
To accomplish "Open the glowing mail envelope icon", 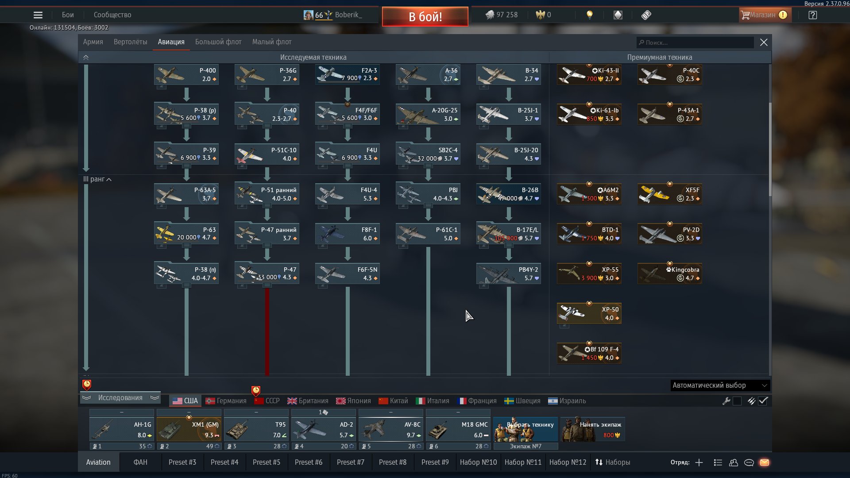I will 765,463.
